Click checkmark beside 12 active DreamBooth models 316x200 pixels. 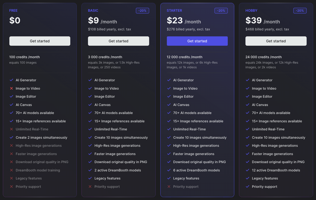coord(248,170)
